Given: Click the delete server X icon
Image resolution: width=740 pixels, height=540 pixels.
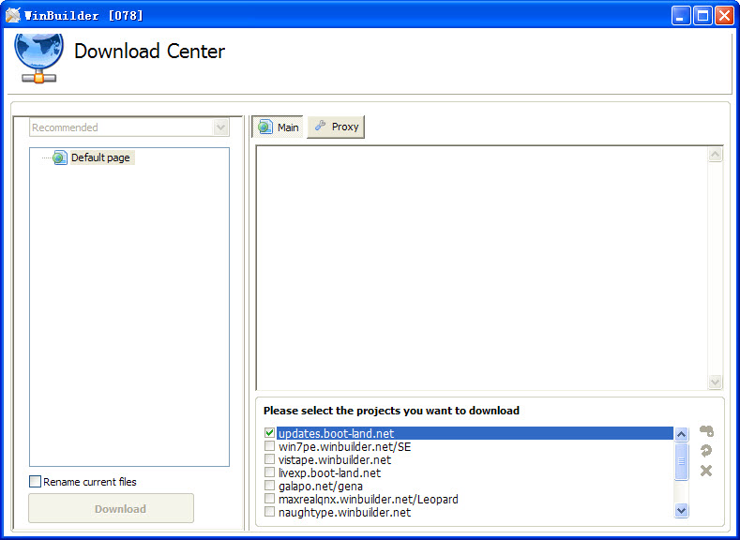Looking at the screenshot, I should (x=706, y=471).
